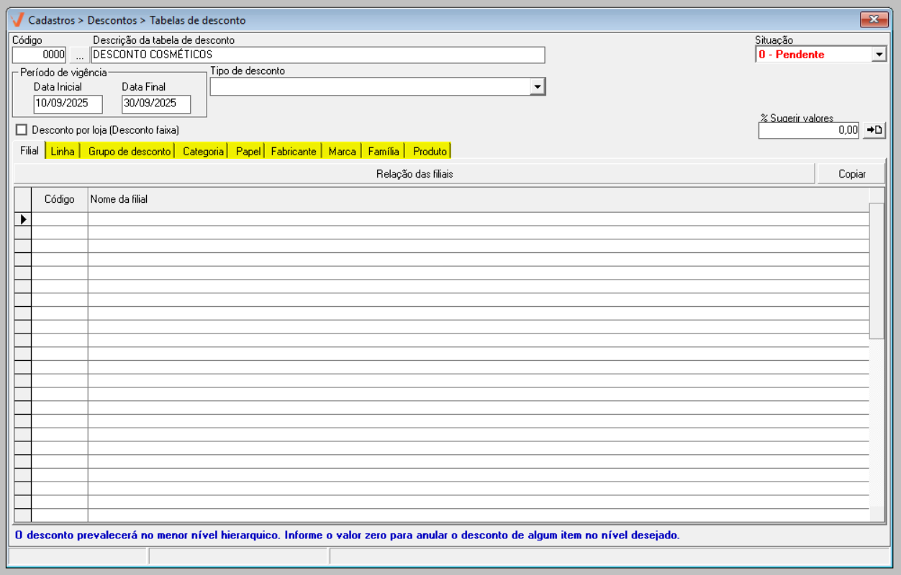Open the Família tab

(384, 152)
